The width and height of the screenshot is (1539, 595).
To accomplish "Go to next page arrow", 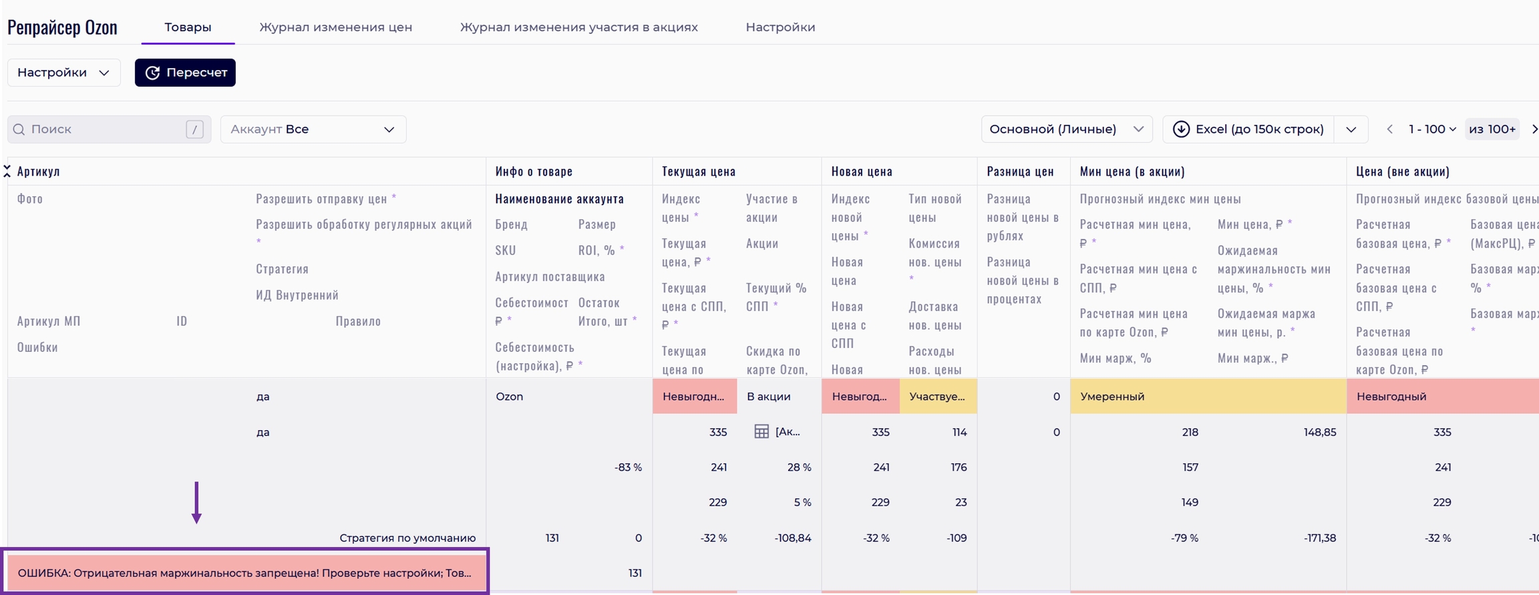I will [x=1534, y=130].
